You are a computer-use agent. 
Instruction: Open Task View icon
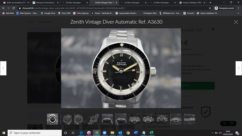point(73,133)
